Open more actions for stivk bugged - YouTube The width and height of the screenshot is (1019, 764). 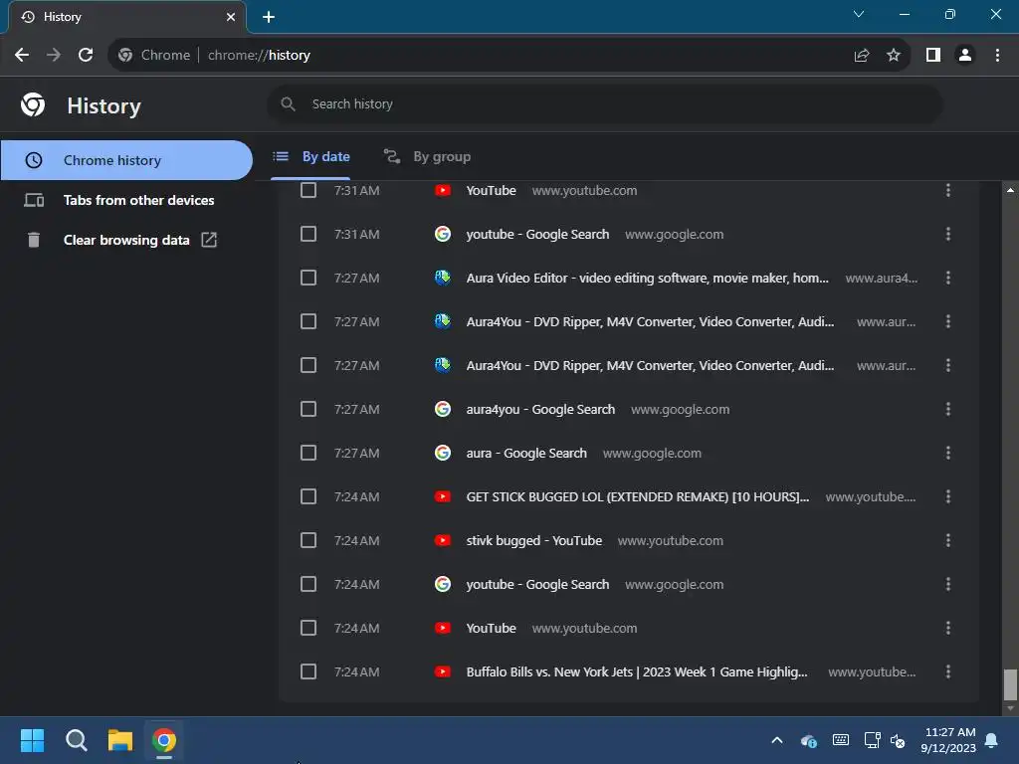948,540
